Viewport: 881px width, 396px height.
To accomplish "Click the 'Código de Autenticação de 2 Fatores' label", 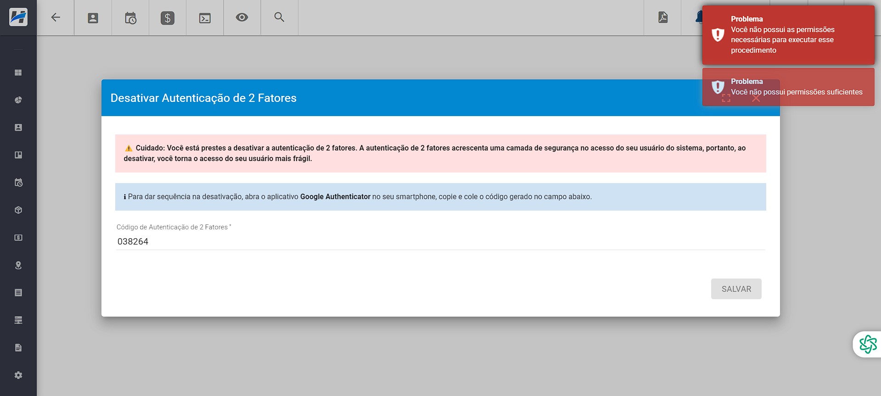I will (x=174, y=227).
